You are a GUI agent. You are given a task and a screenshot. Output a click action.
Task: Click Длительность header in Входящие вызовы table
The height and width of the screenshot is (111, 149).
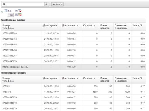click(x=70, y=25)
